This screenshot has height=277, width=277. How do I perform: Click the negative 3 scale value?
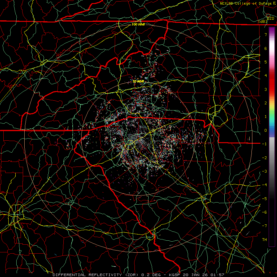point(264,171)
